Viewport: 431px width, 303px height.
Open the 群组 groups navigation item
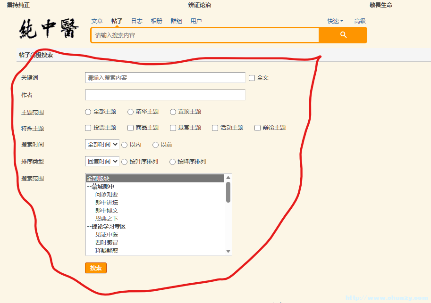click(176, 21)
